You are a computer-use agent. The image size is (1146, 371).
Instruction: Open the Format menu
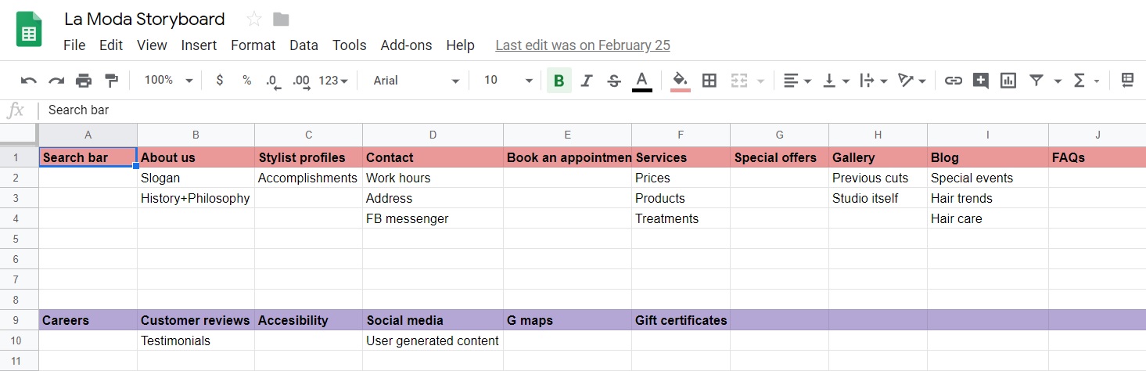253,45
